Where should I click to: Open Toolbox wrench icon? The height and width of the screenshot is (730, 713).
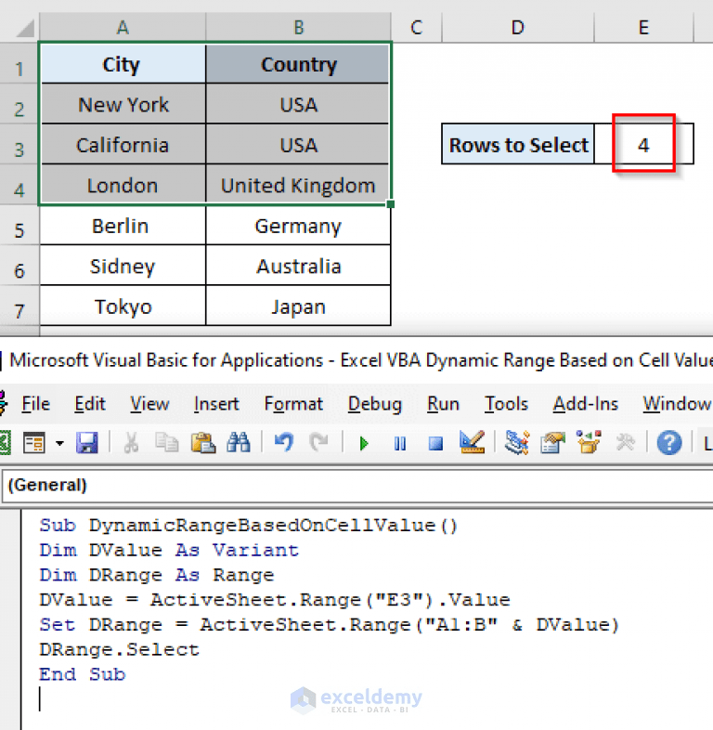[x=625, y=442]
